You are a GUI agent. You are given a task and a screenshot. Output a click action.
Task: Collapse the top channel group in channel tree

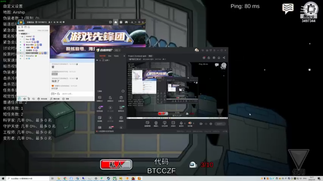pos(19,34)
